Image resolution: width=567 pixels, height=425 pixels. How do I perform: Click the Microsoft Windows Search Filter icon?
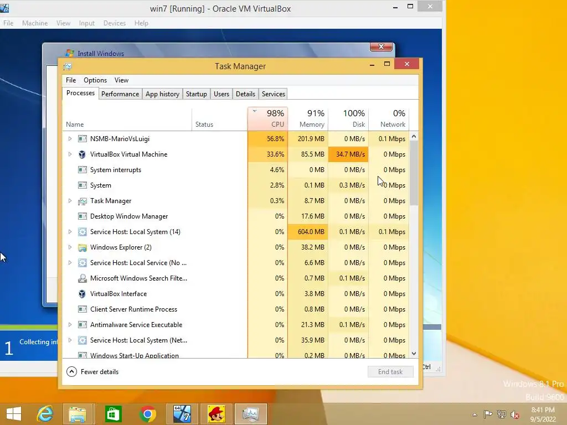[83, 278]
